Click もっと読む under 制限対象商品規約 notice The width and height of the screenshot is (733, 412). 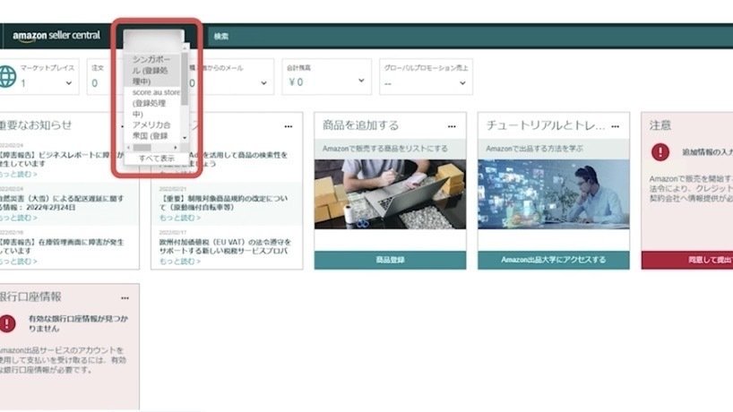tap(180, 218)
